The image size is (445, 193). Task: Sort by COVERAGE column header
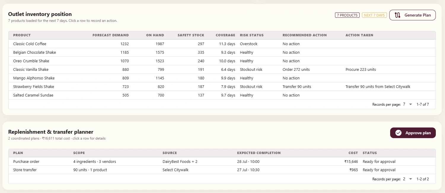225,35
